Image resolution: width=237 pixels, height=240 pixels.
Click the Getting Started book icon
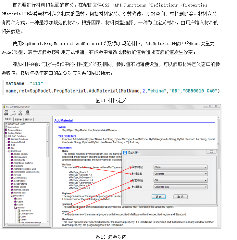(6, 133)
